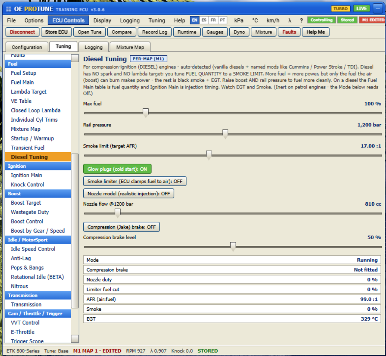The width and height of the screenshot is (386, 356).
Task: Start Record Log
Action: point(154,32)
